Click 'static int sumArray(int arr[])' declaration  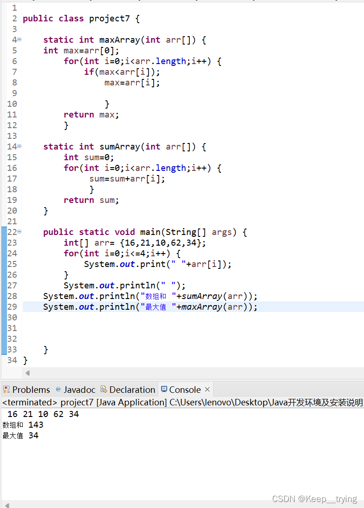tap(125, 147)
